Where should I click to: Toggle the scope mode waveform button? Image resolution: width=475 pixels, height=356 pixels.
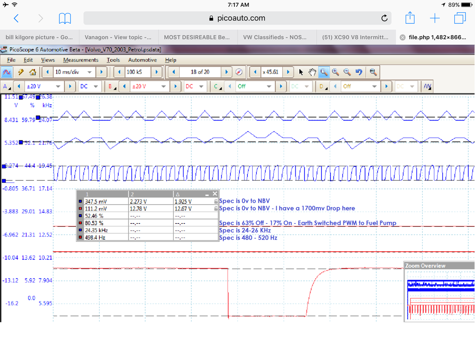[x=7, y=72]
